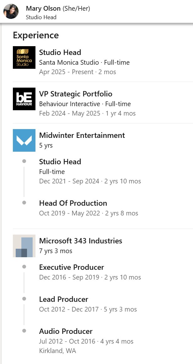Click the Microsoft 343 Industries logo
The image size is (193, 364).
tap(24, 246)
